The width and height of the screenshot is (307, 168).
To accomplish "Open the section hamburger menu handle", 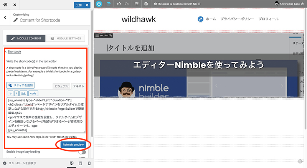I will (x=97, y=35).
